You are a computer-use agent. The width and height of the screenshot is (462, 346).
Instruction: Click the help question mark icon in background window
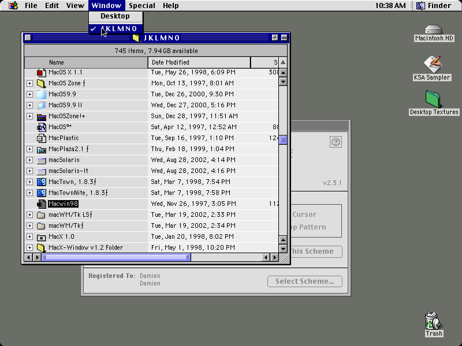[x=336, y=142]
